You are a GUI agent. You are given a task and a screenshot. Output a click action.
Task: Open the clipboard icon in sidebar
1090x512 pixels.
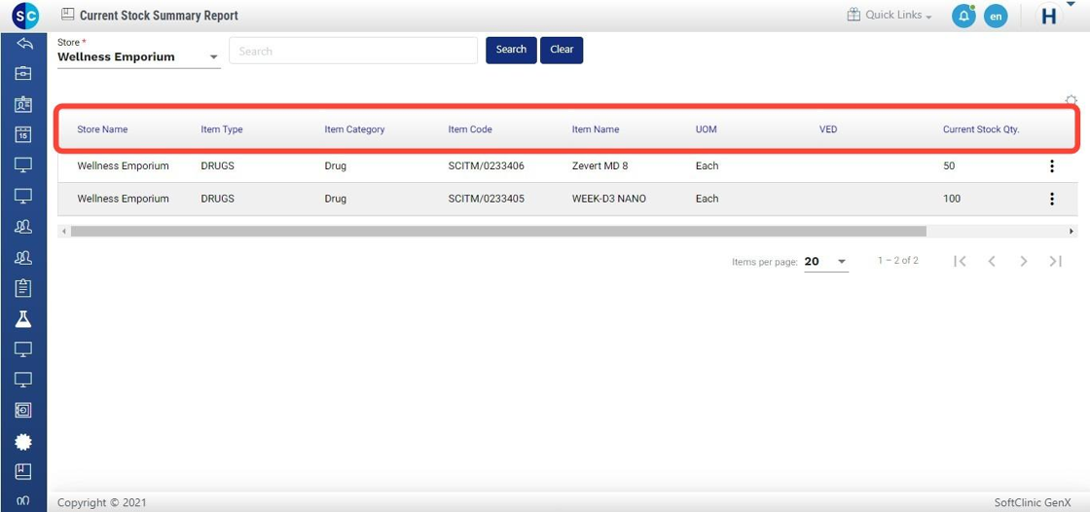tap(23, 288)
